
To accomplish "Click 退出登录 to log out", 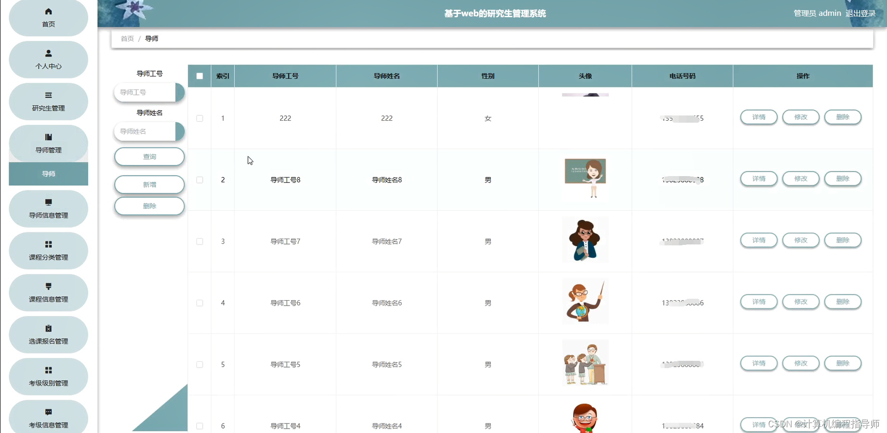I will coord(861,13).
